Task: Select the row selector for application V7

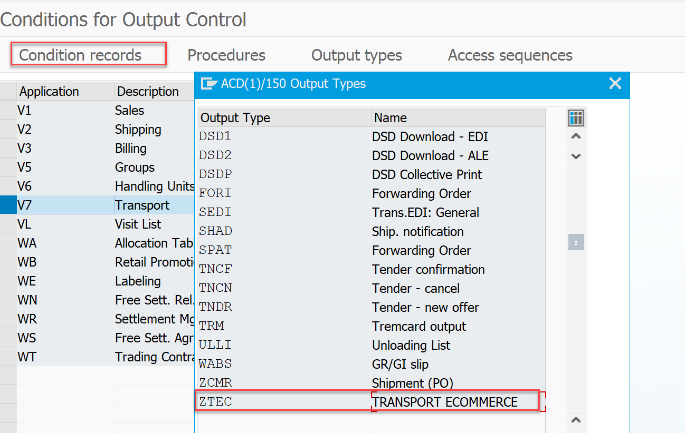Action: (x=8, y=205)
